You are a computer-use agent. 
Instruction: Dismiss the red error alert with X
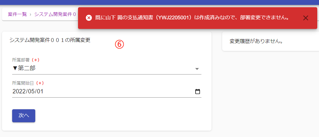pyautogui.click(x=306, y=18)
